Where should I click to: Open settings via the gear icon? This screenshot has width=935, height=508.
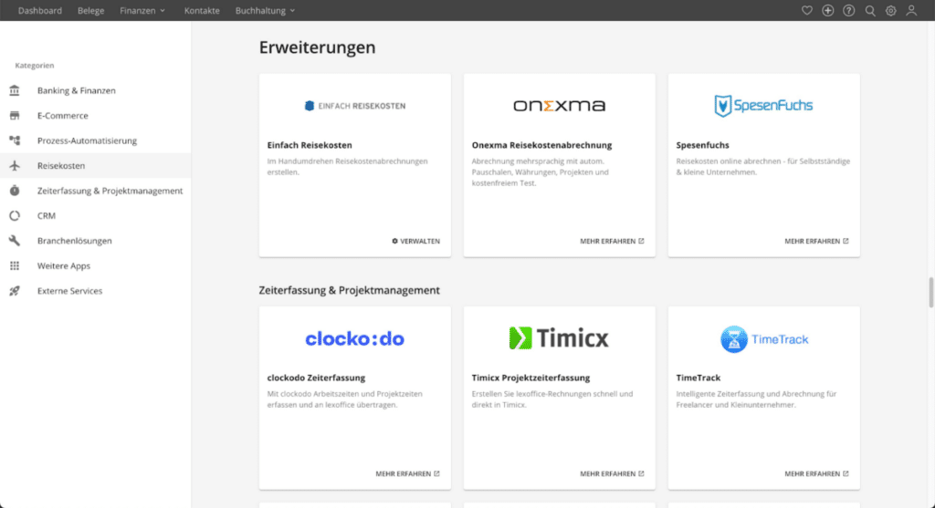[x=890, y=10]
